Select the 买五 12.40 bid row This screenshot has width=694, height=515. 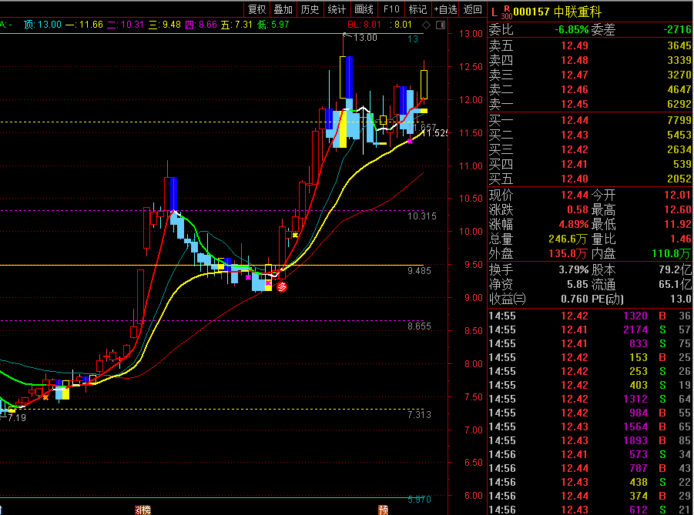click(x=590, y=179)
